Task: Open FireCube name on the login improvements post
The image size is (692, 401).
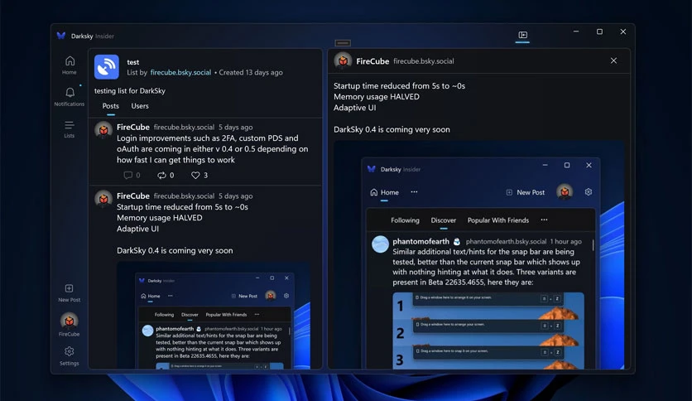Action: pos(132,128)
